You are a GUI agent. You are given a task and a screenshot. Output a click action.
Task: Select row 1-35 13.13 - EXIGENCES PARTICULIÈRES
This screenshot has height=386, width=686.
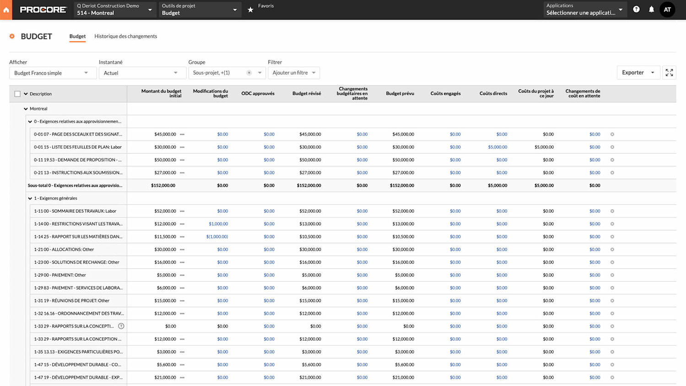click(78, 352)
